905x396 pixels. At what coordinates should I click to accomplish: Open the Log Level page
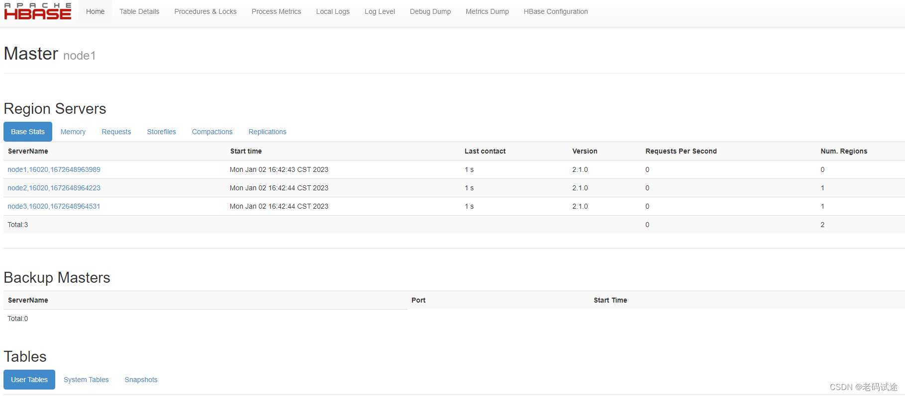point(380,11)
